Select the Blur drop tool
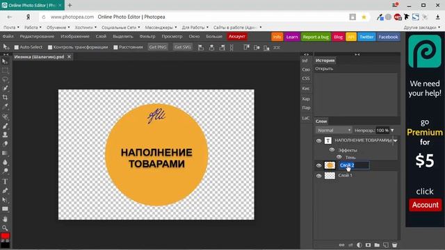The height and width of the screenshot is (250, 445). coord(5,162)
